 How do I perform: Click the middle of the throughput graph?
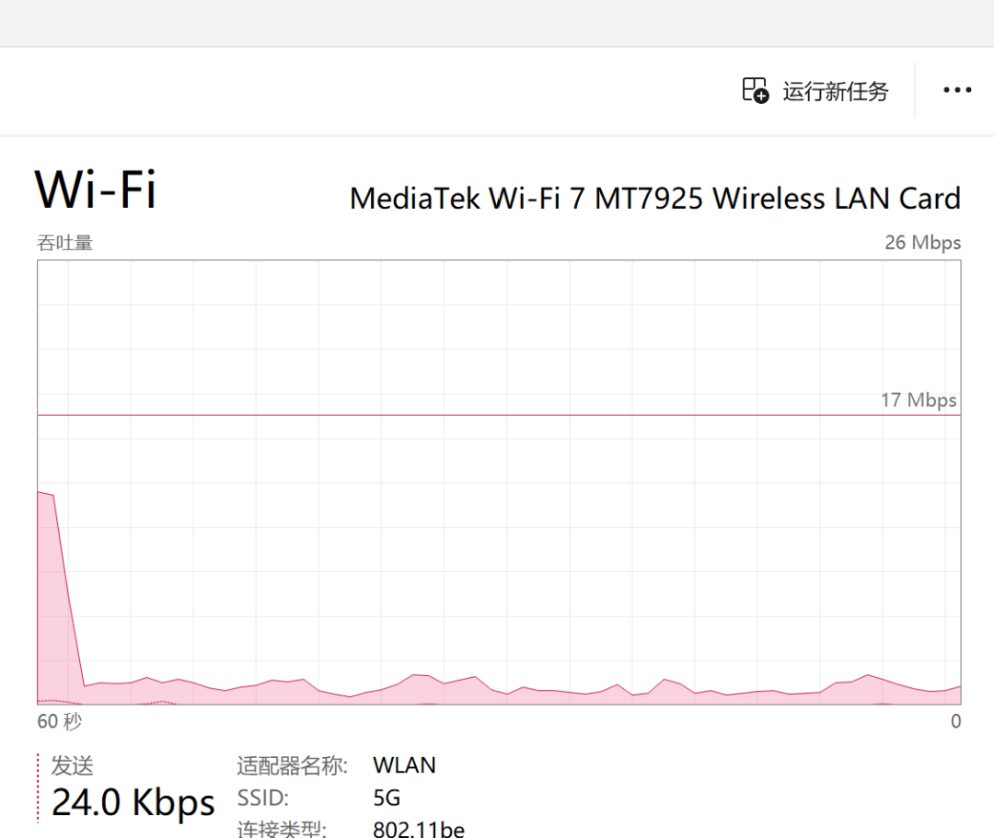[x=499, y=482]
